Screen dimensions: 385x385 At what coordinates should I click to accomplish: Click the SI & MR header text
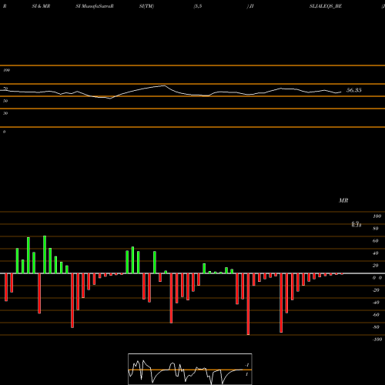41,6
